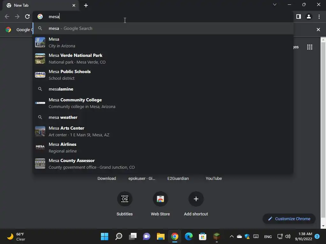Dismiss the Google Chrome info bar
326x244 pixels.
318,30
